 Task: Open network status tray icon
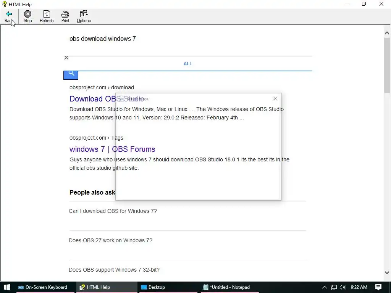(x=334, y=287)
